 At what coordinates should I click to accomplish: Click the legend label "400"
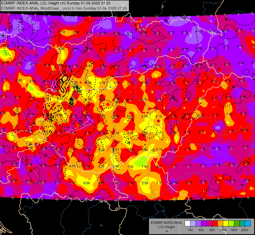coord(201,230)
